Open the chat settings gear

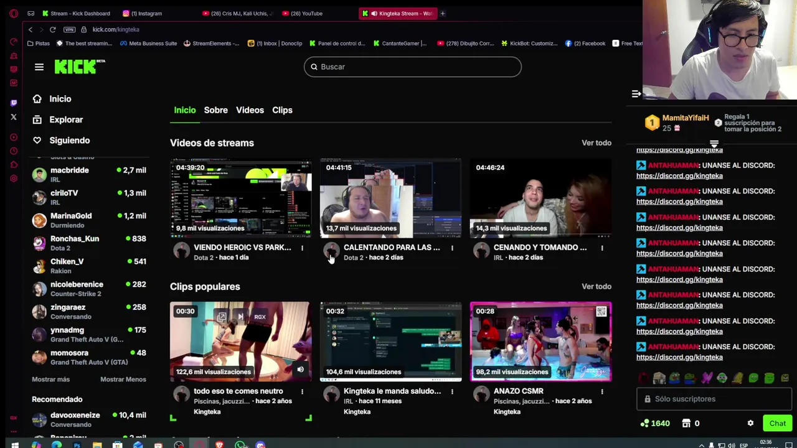click(750, 424)
